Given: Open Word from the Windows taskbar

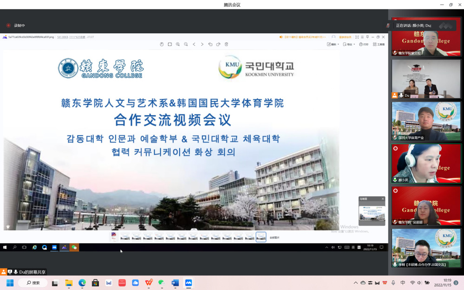Looking at the screenshot, I should click(175, 283).
